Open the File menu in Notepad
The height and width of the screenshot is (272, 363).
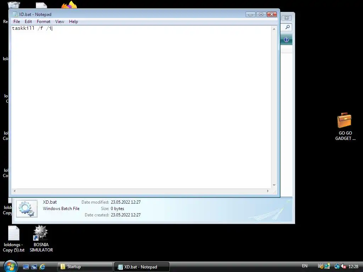[17, 22]
